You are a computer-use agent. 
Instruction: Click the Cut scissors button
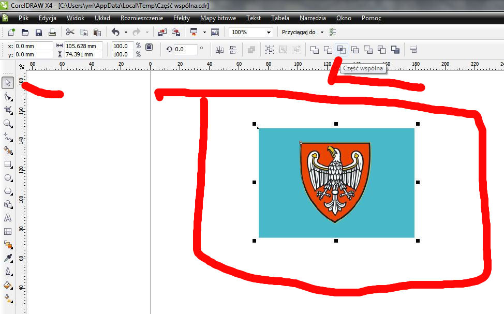tap(70, 33)
